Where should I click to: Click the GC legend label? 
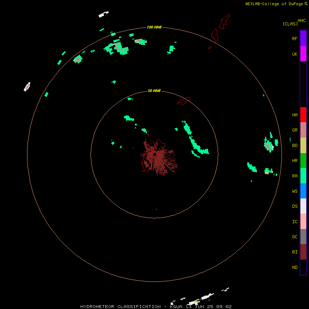(x=295, y=237)
